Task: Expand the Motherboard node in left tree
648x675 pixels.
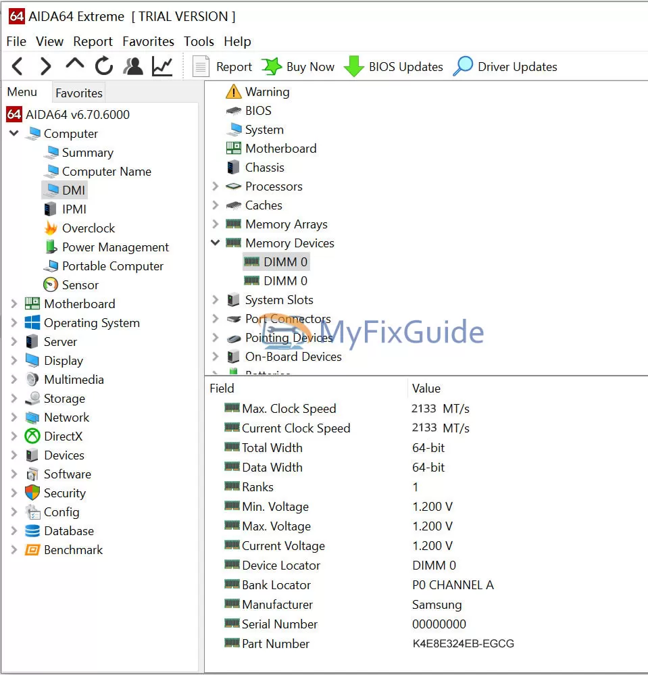Action: 14,303
